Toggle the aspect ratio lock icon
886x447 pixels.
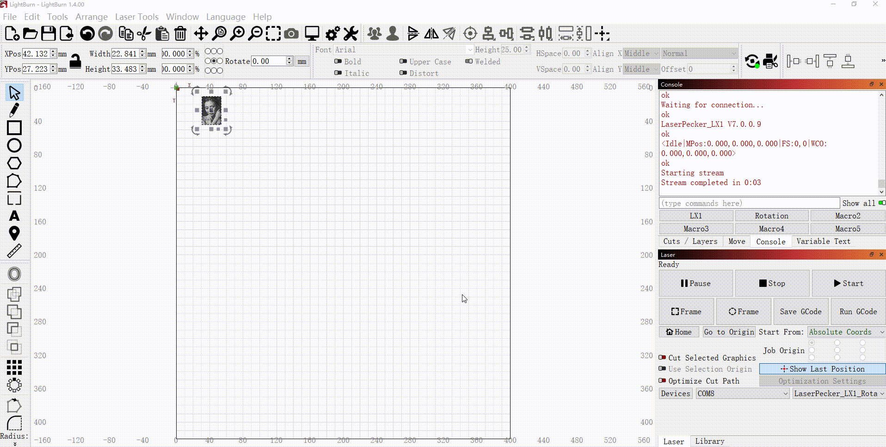pyautogui.click(x=75, y=61)
